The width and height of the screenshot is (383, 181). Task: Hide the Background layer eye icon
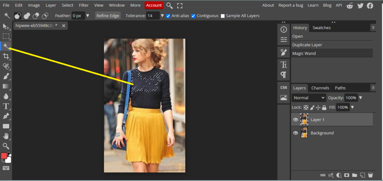(x=295, y=133)
